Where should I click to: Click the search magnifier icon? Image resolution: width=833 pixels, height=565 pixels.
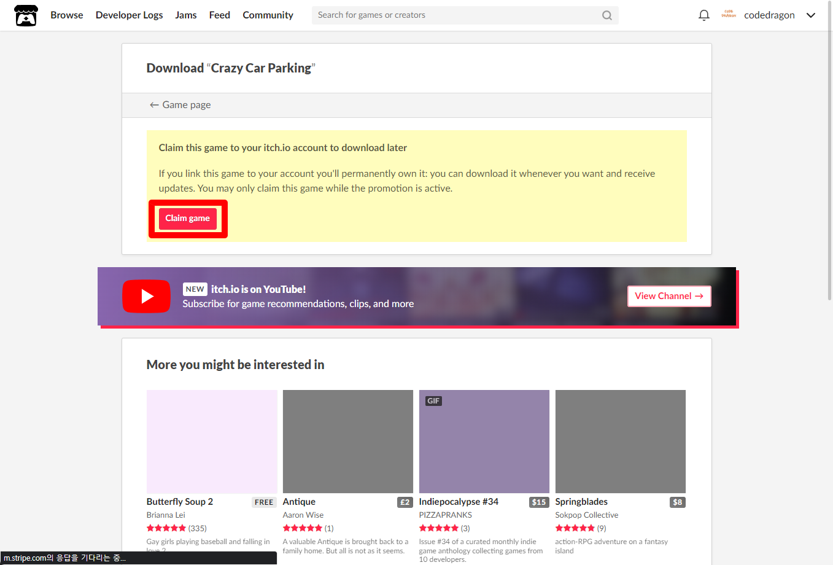click(606, 15)
